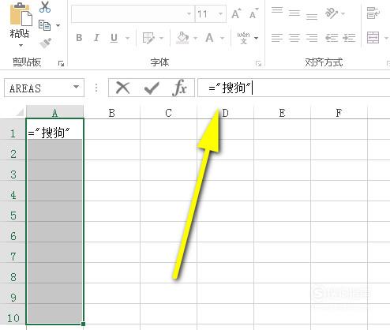Open the Paste options dropdown arrow
Viewport: 390px width, 330px height.
tap(21, 45)
